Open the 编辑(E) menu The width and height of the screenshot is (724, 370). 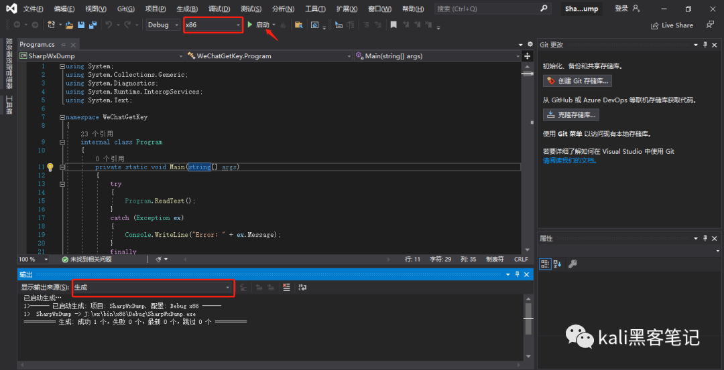(x=64, y=9)
